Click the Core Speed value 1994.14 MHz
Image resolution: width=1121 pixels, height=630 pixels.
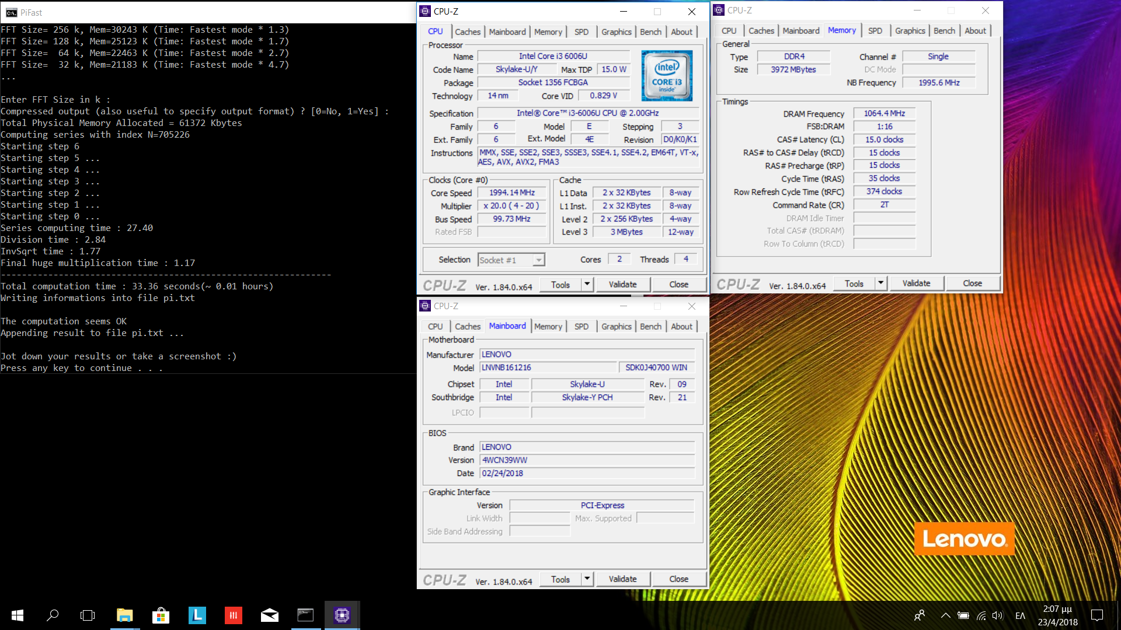[x=512, y=192]
